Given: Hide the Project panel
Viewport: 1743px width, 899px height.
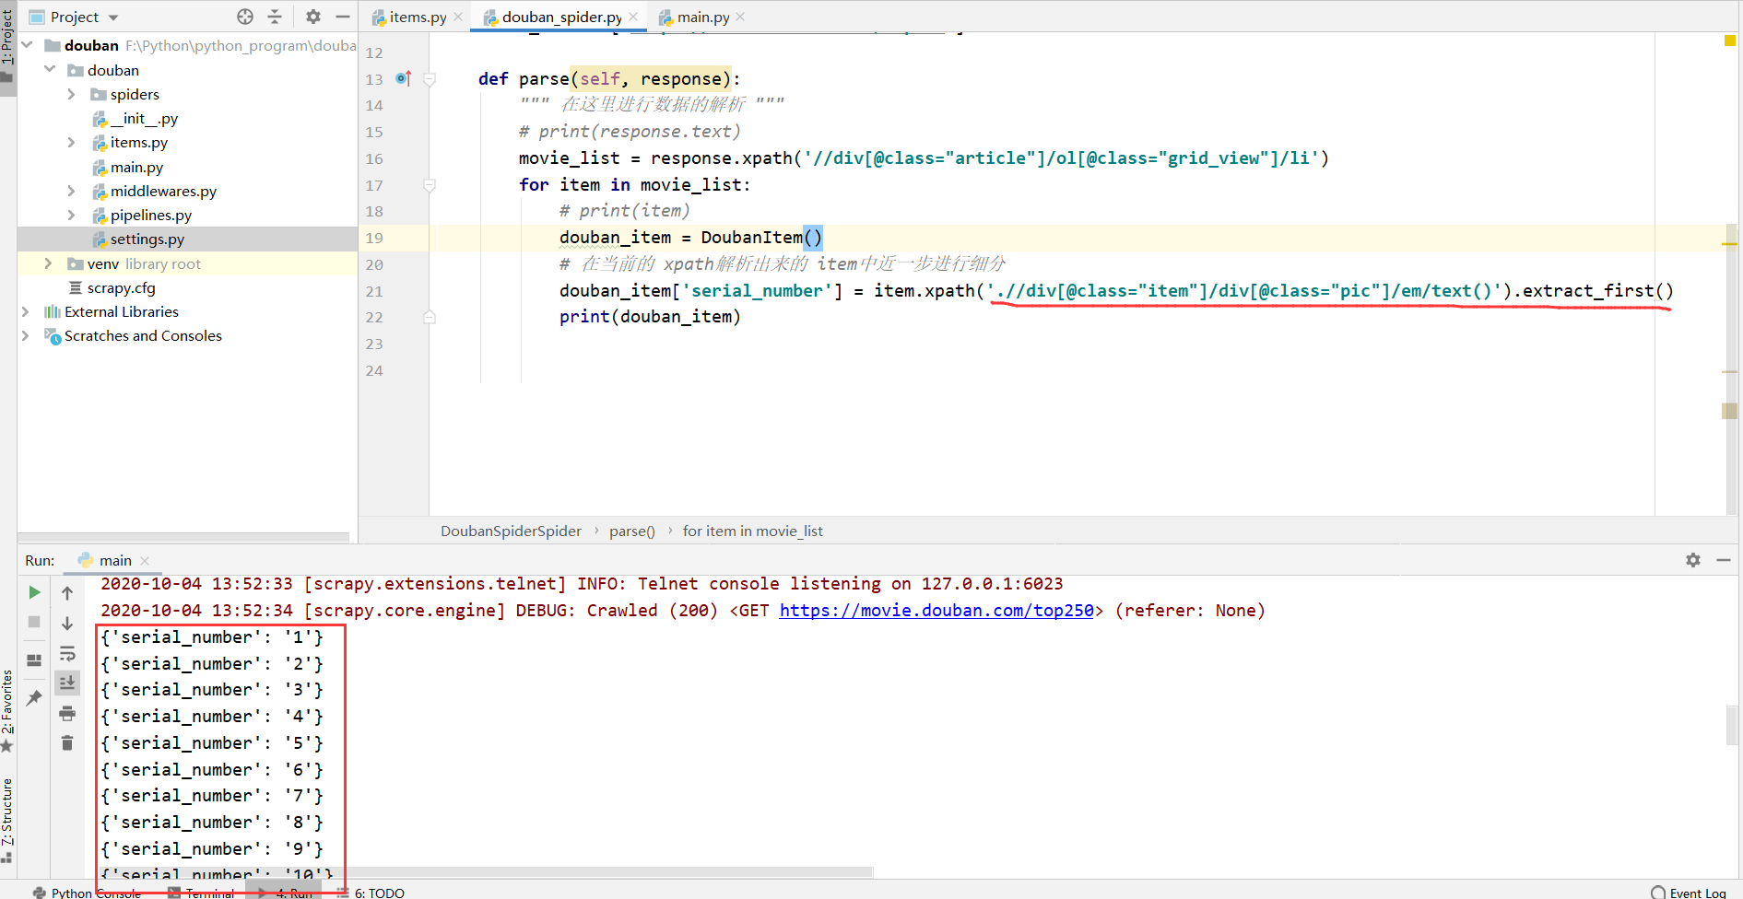Looking at the screenshot, I should [343, 17].
